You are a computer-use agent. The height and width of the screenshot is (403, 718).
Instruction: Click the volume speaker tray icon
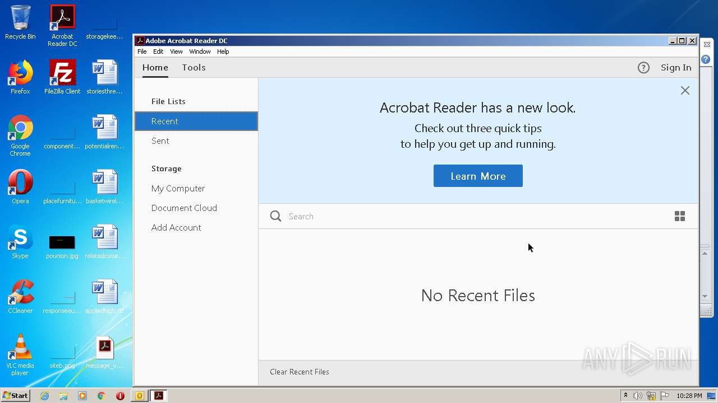tap(638, 396)
